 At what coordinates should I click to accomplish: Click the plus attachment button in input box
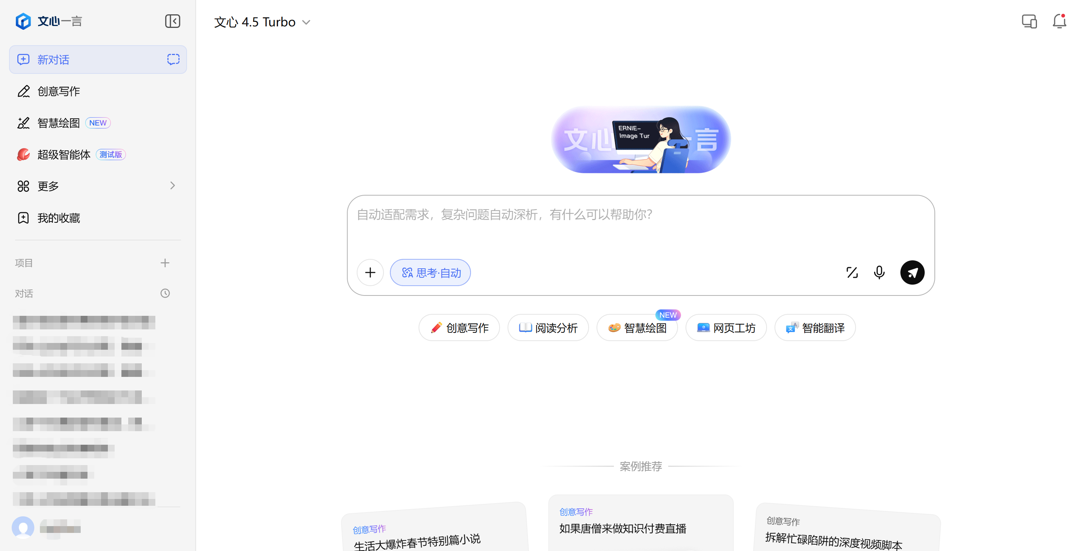coord(370,272)
